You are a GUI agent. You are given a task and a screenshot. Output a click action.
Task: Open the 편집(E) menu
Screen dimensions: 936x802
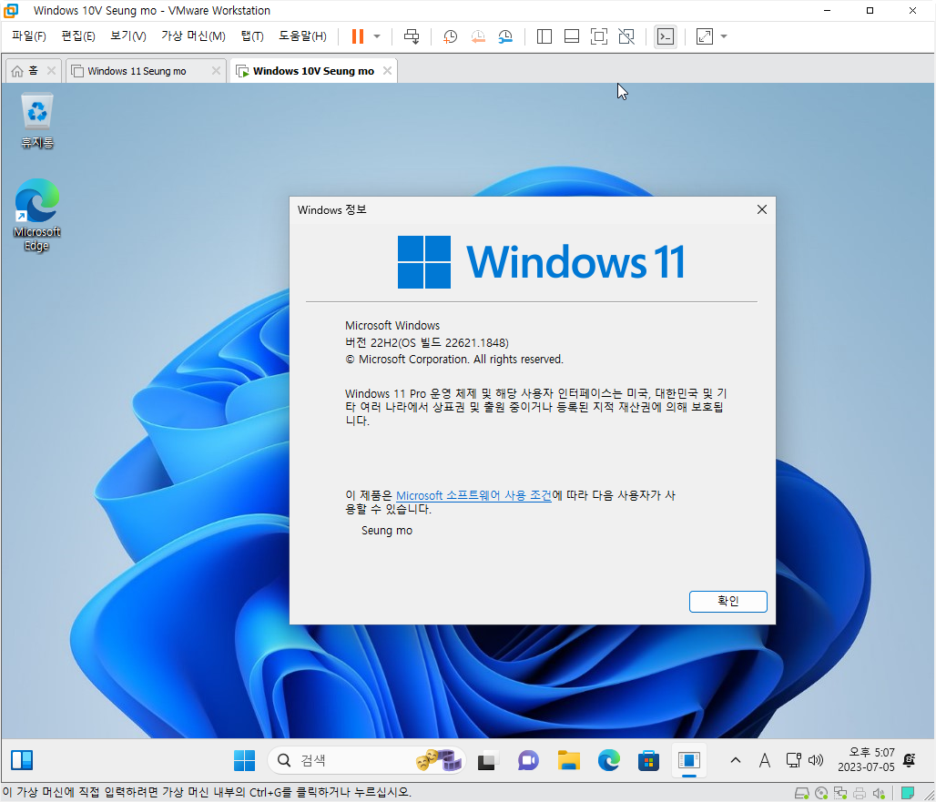point(77,36)
